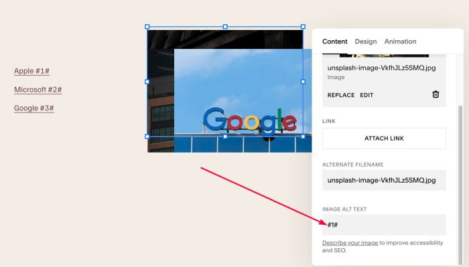
Task: Focus the Alternate Filename input field
Action: point(384,180)
